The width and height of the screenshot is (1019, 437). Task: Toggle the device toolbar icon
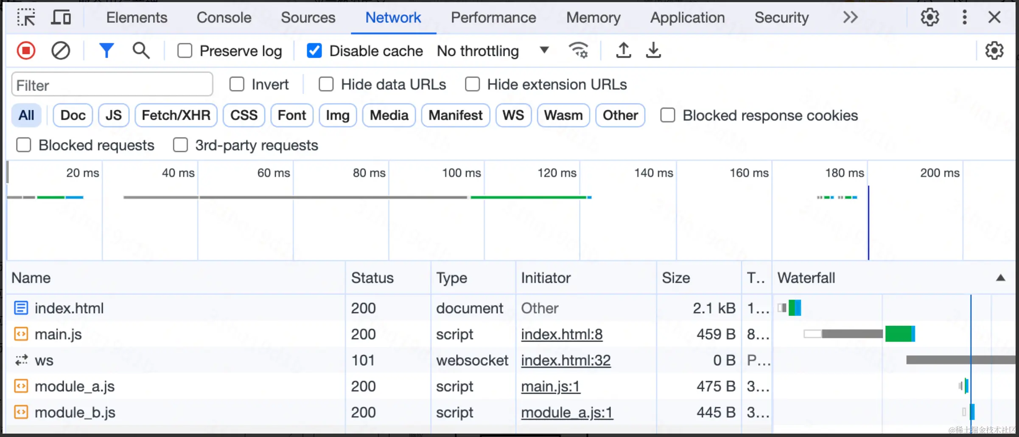(61, 18)
